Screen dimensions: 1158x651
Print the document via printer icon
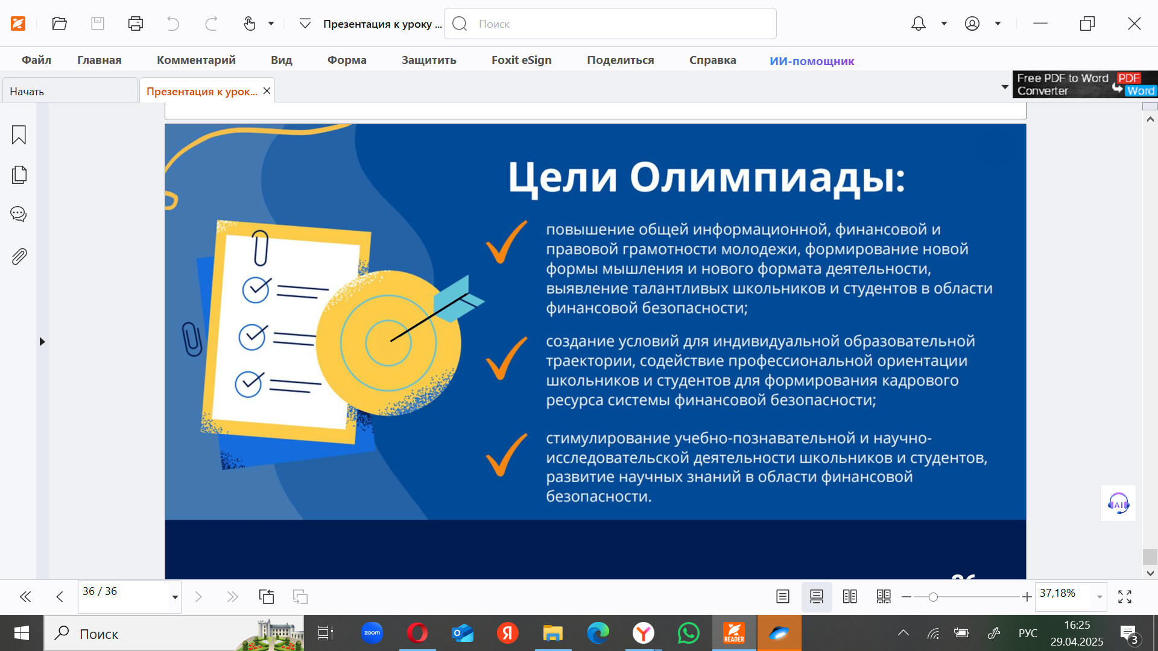136,24
